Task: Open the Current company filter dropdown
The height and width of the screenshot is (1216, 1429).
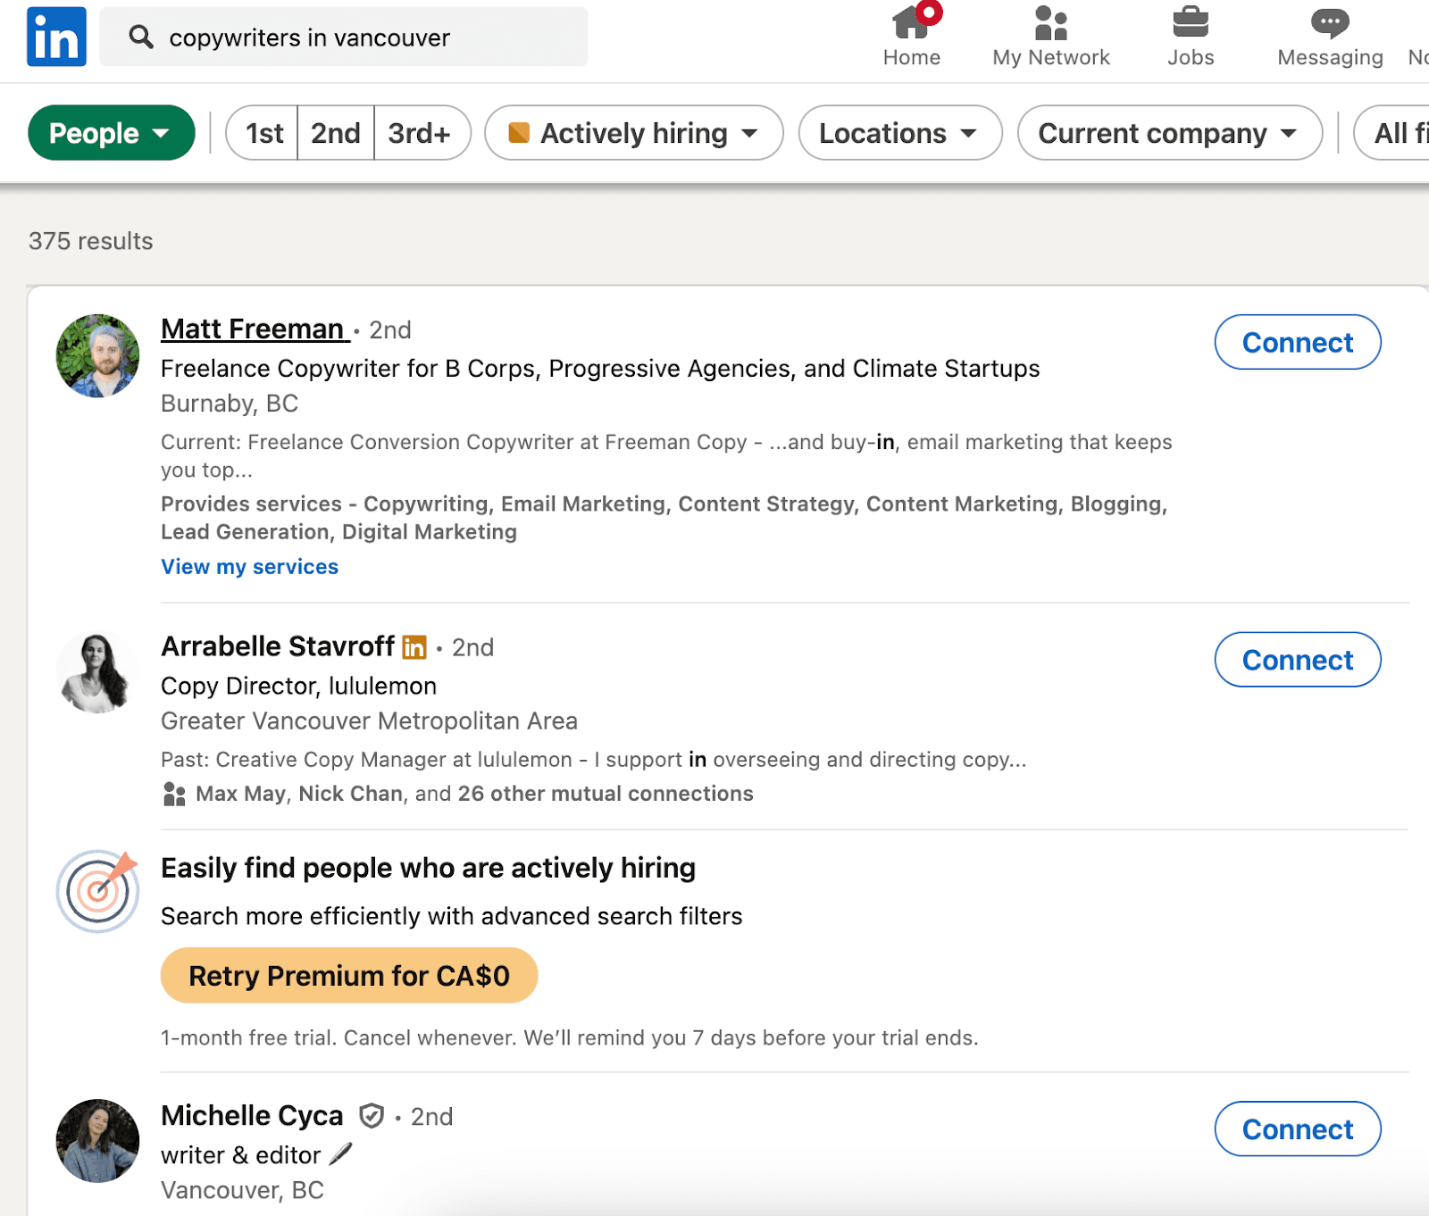Action: [1168, 133]
